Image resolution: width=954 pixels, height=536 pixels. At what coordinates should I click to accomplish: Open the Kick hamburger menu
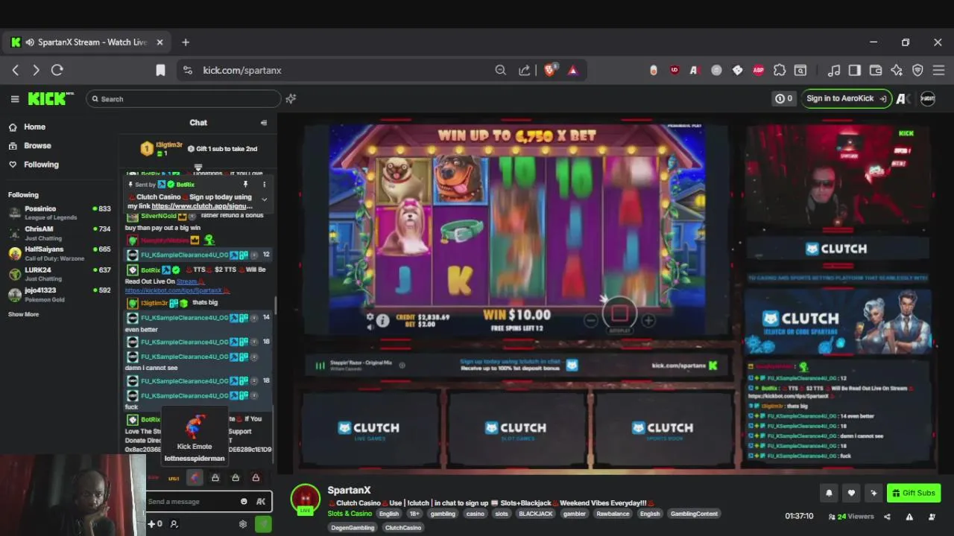point(15,98)
